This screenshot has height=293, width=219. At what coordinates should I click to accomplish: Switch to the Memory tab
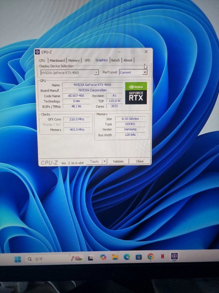pyautogui.click(x=74, y=61)
